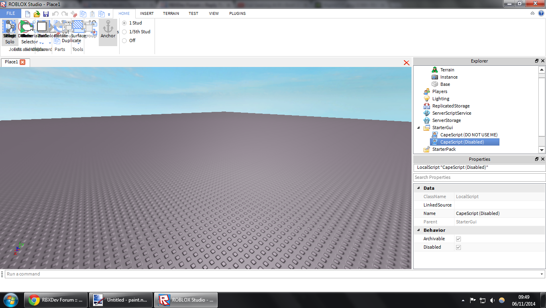Select the 1 Stud grid option
This screenshot has height=308, width=546.
point(124,23)
